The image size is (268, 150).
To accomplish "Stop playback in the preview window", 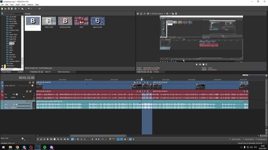I will (204, 65).
